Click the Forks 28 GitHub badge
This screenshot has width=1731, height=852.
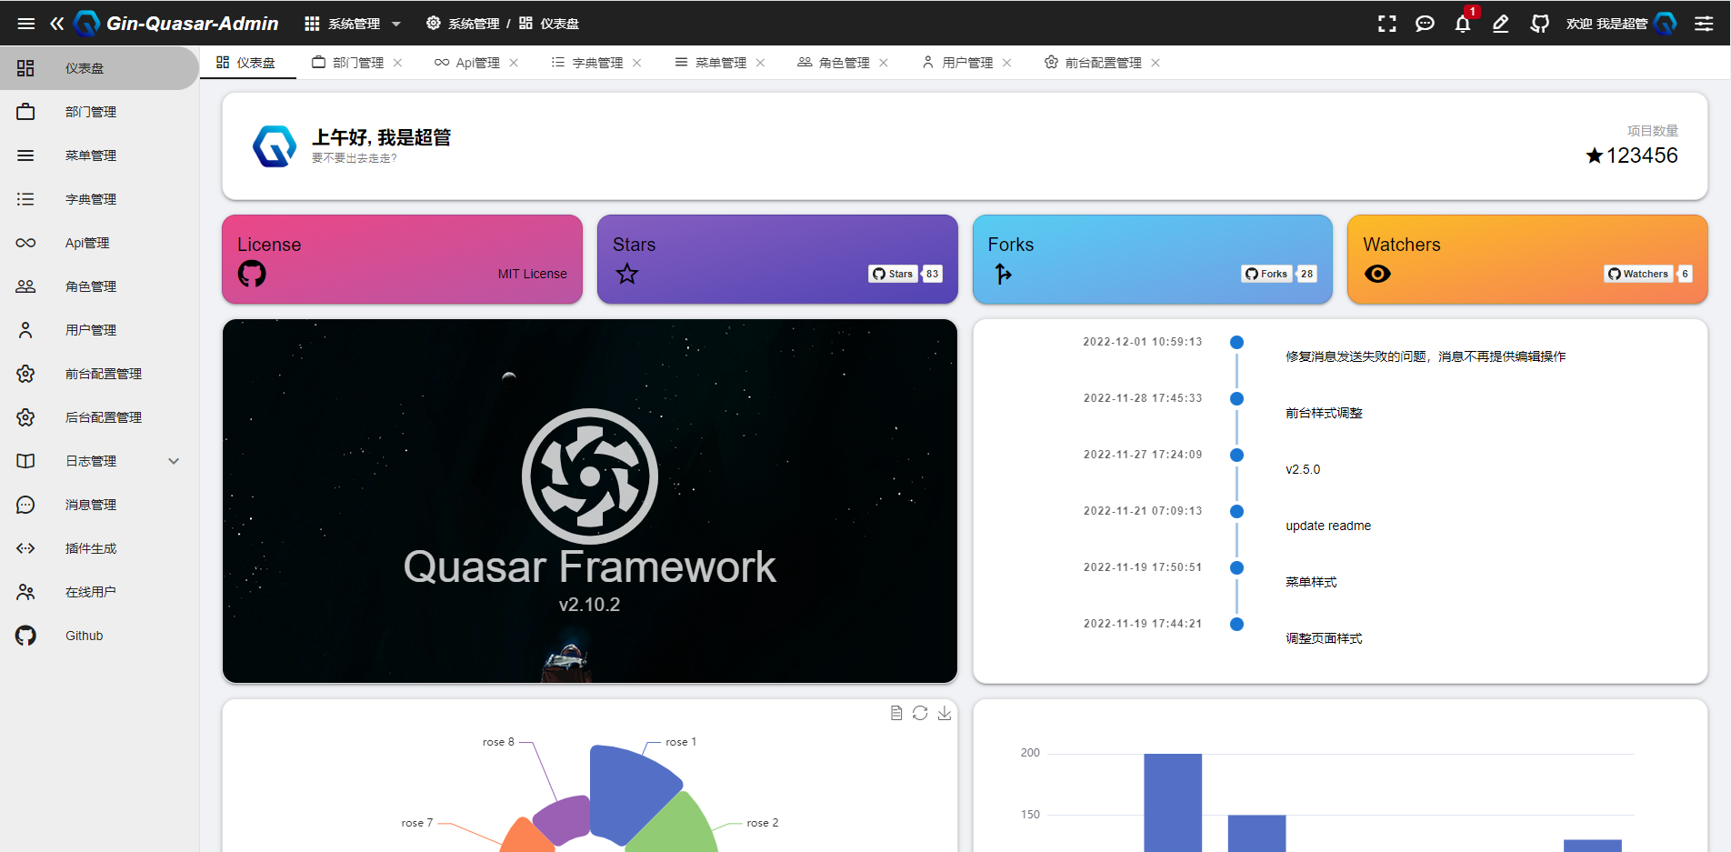click(x=1279, y=274)
